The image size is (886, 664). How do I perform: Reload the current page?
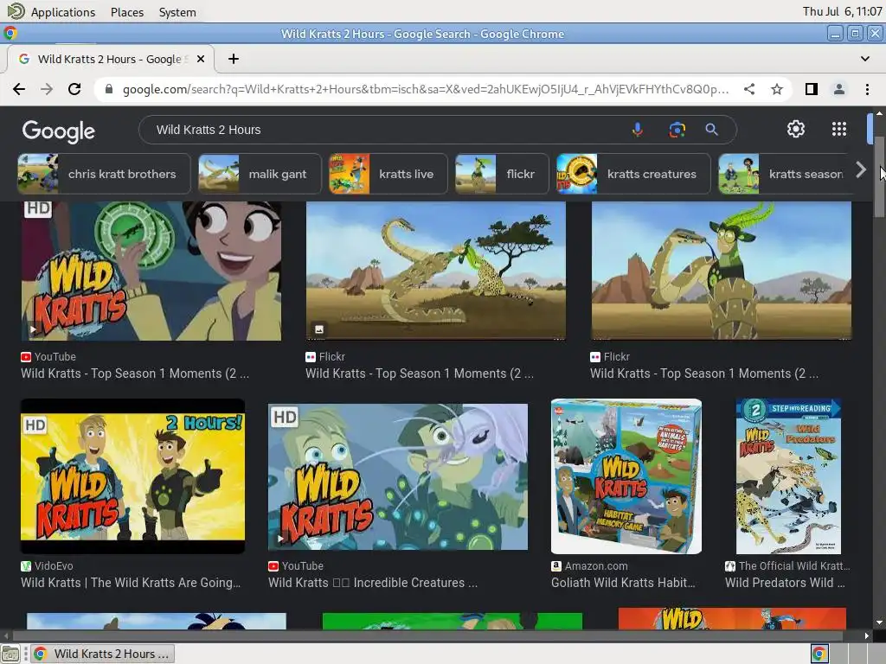[x=74, y=89]
